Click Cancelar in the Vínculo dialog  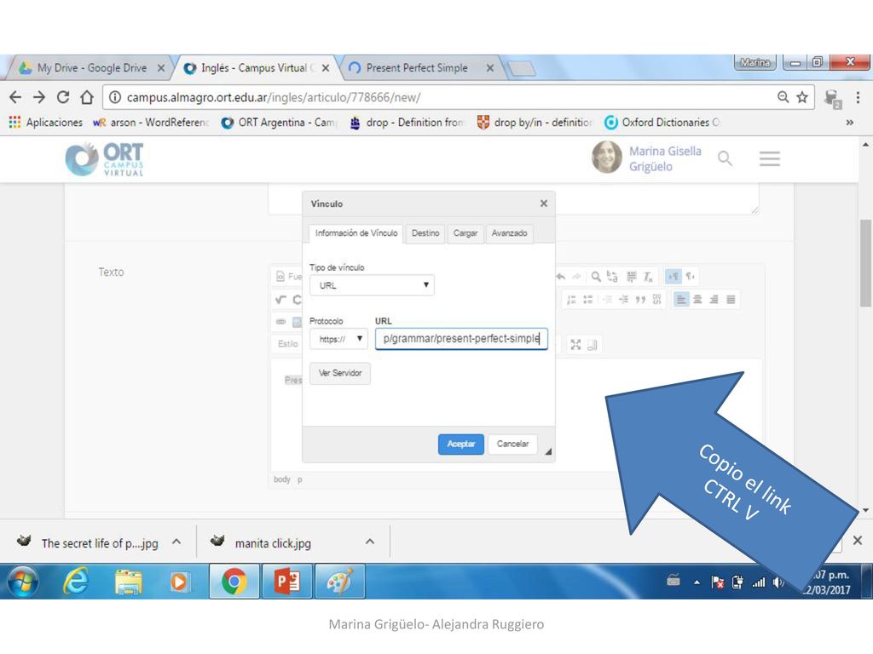coord(512,444)
